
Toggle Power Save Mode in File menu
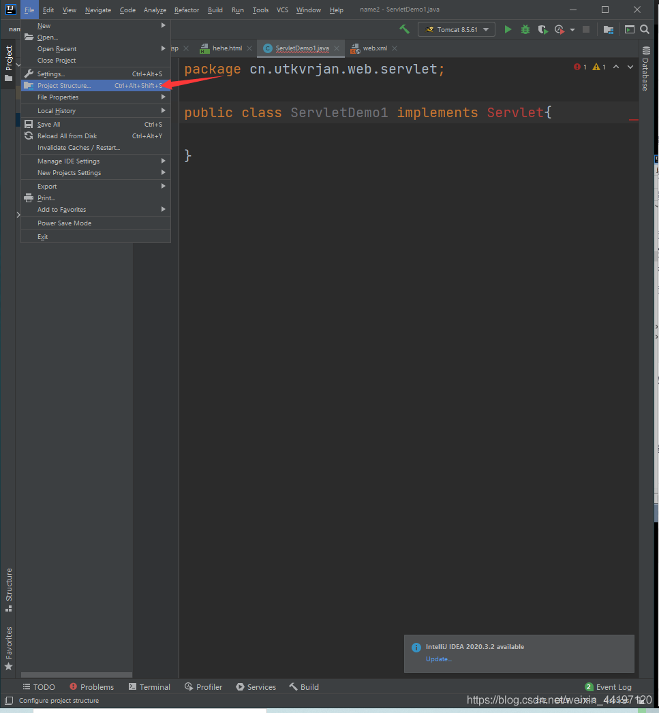point(64,223)
